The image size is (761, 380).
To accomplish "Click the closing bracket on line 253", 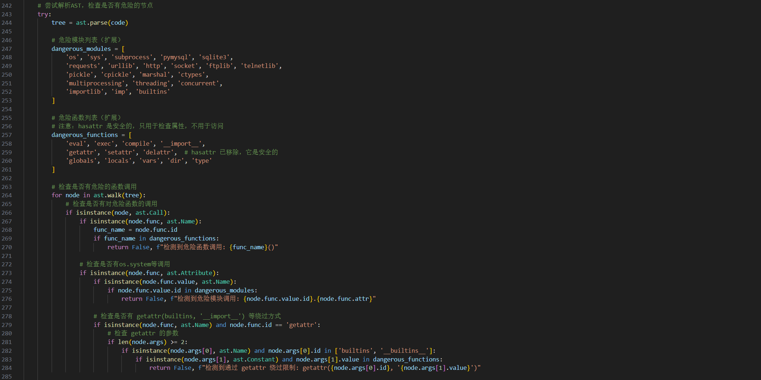I will click(x=53, y=100).
